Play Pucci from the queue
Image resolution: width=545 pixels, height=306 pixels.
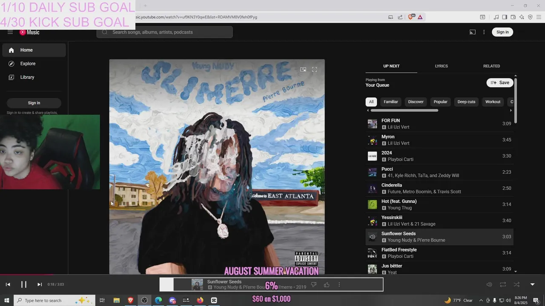(x=439, y=172)
